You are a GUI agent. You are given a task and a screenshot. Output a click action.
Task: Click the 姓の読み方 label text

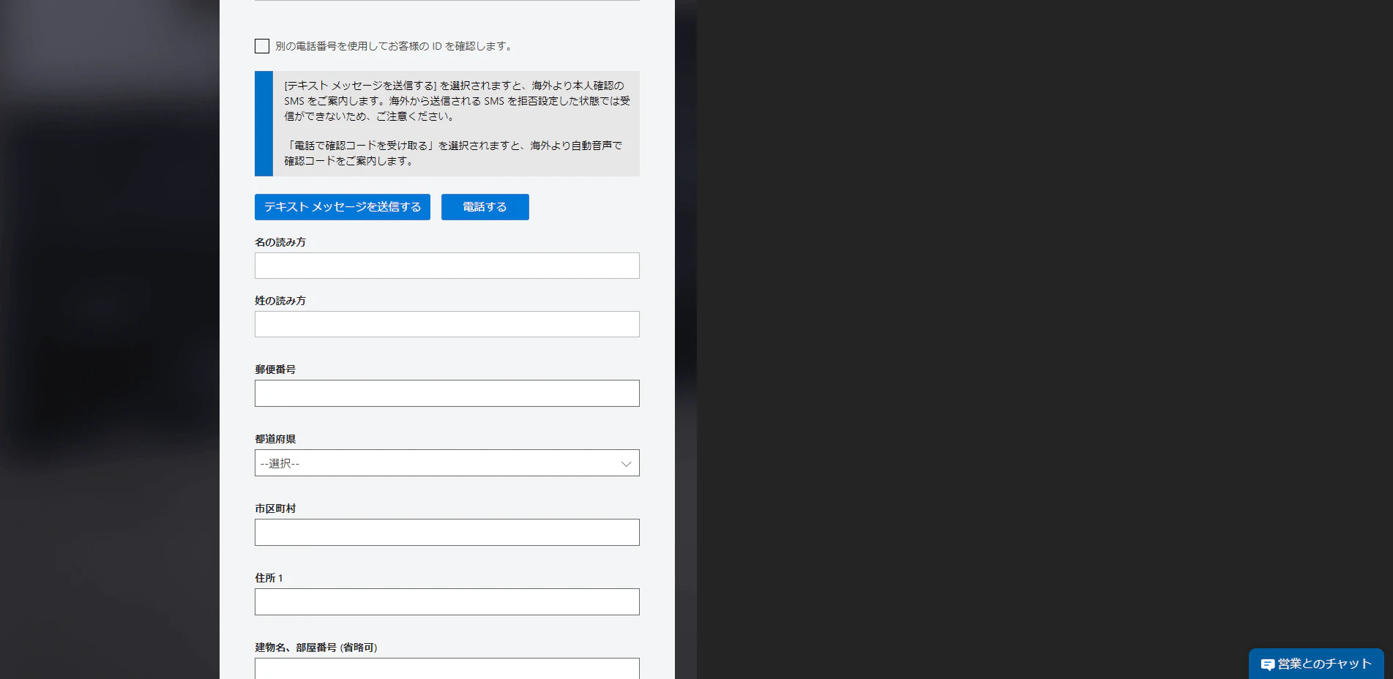[x=280, y=301]
